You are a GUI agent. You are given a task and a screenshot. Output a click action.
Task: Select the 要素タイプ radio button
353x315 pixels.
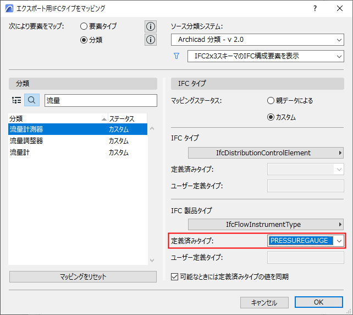point(84,26)
